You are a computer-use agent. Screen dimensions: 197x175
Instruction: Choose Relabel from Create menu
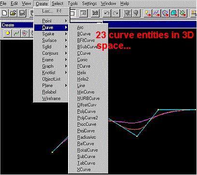[x=51, y=92]
